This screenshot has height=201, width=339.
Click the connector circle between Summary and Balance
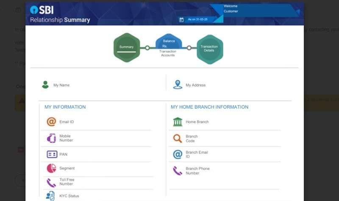point(147,48)
